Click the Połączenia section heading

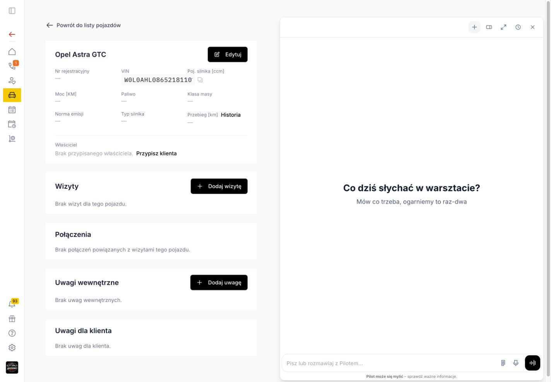73,235
